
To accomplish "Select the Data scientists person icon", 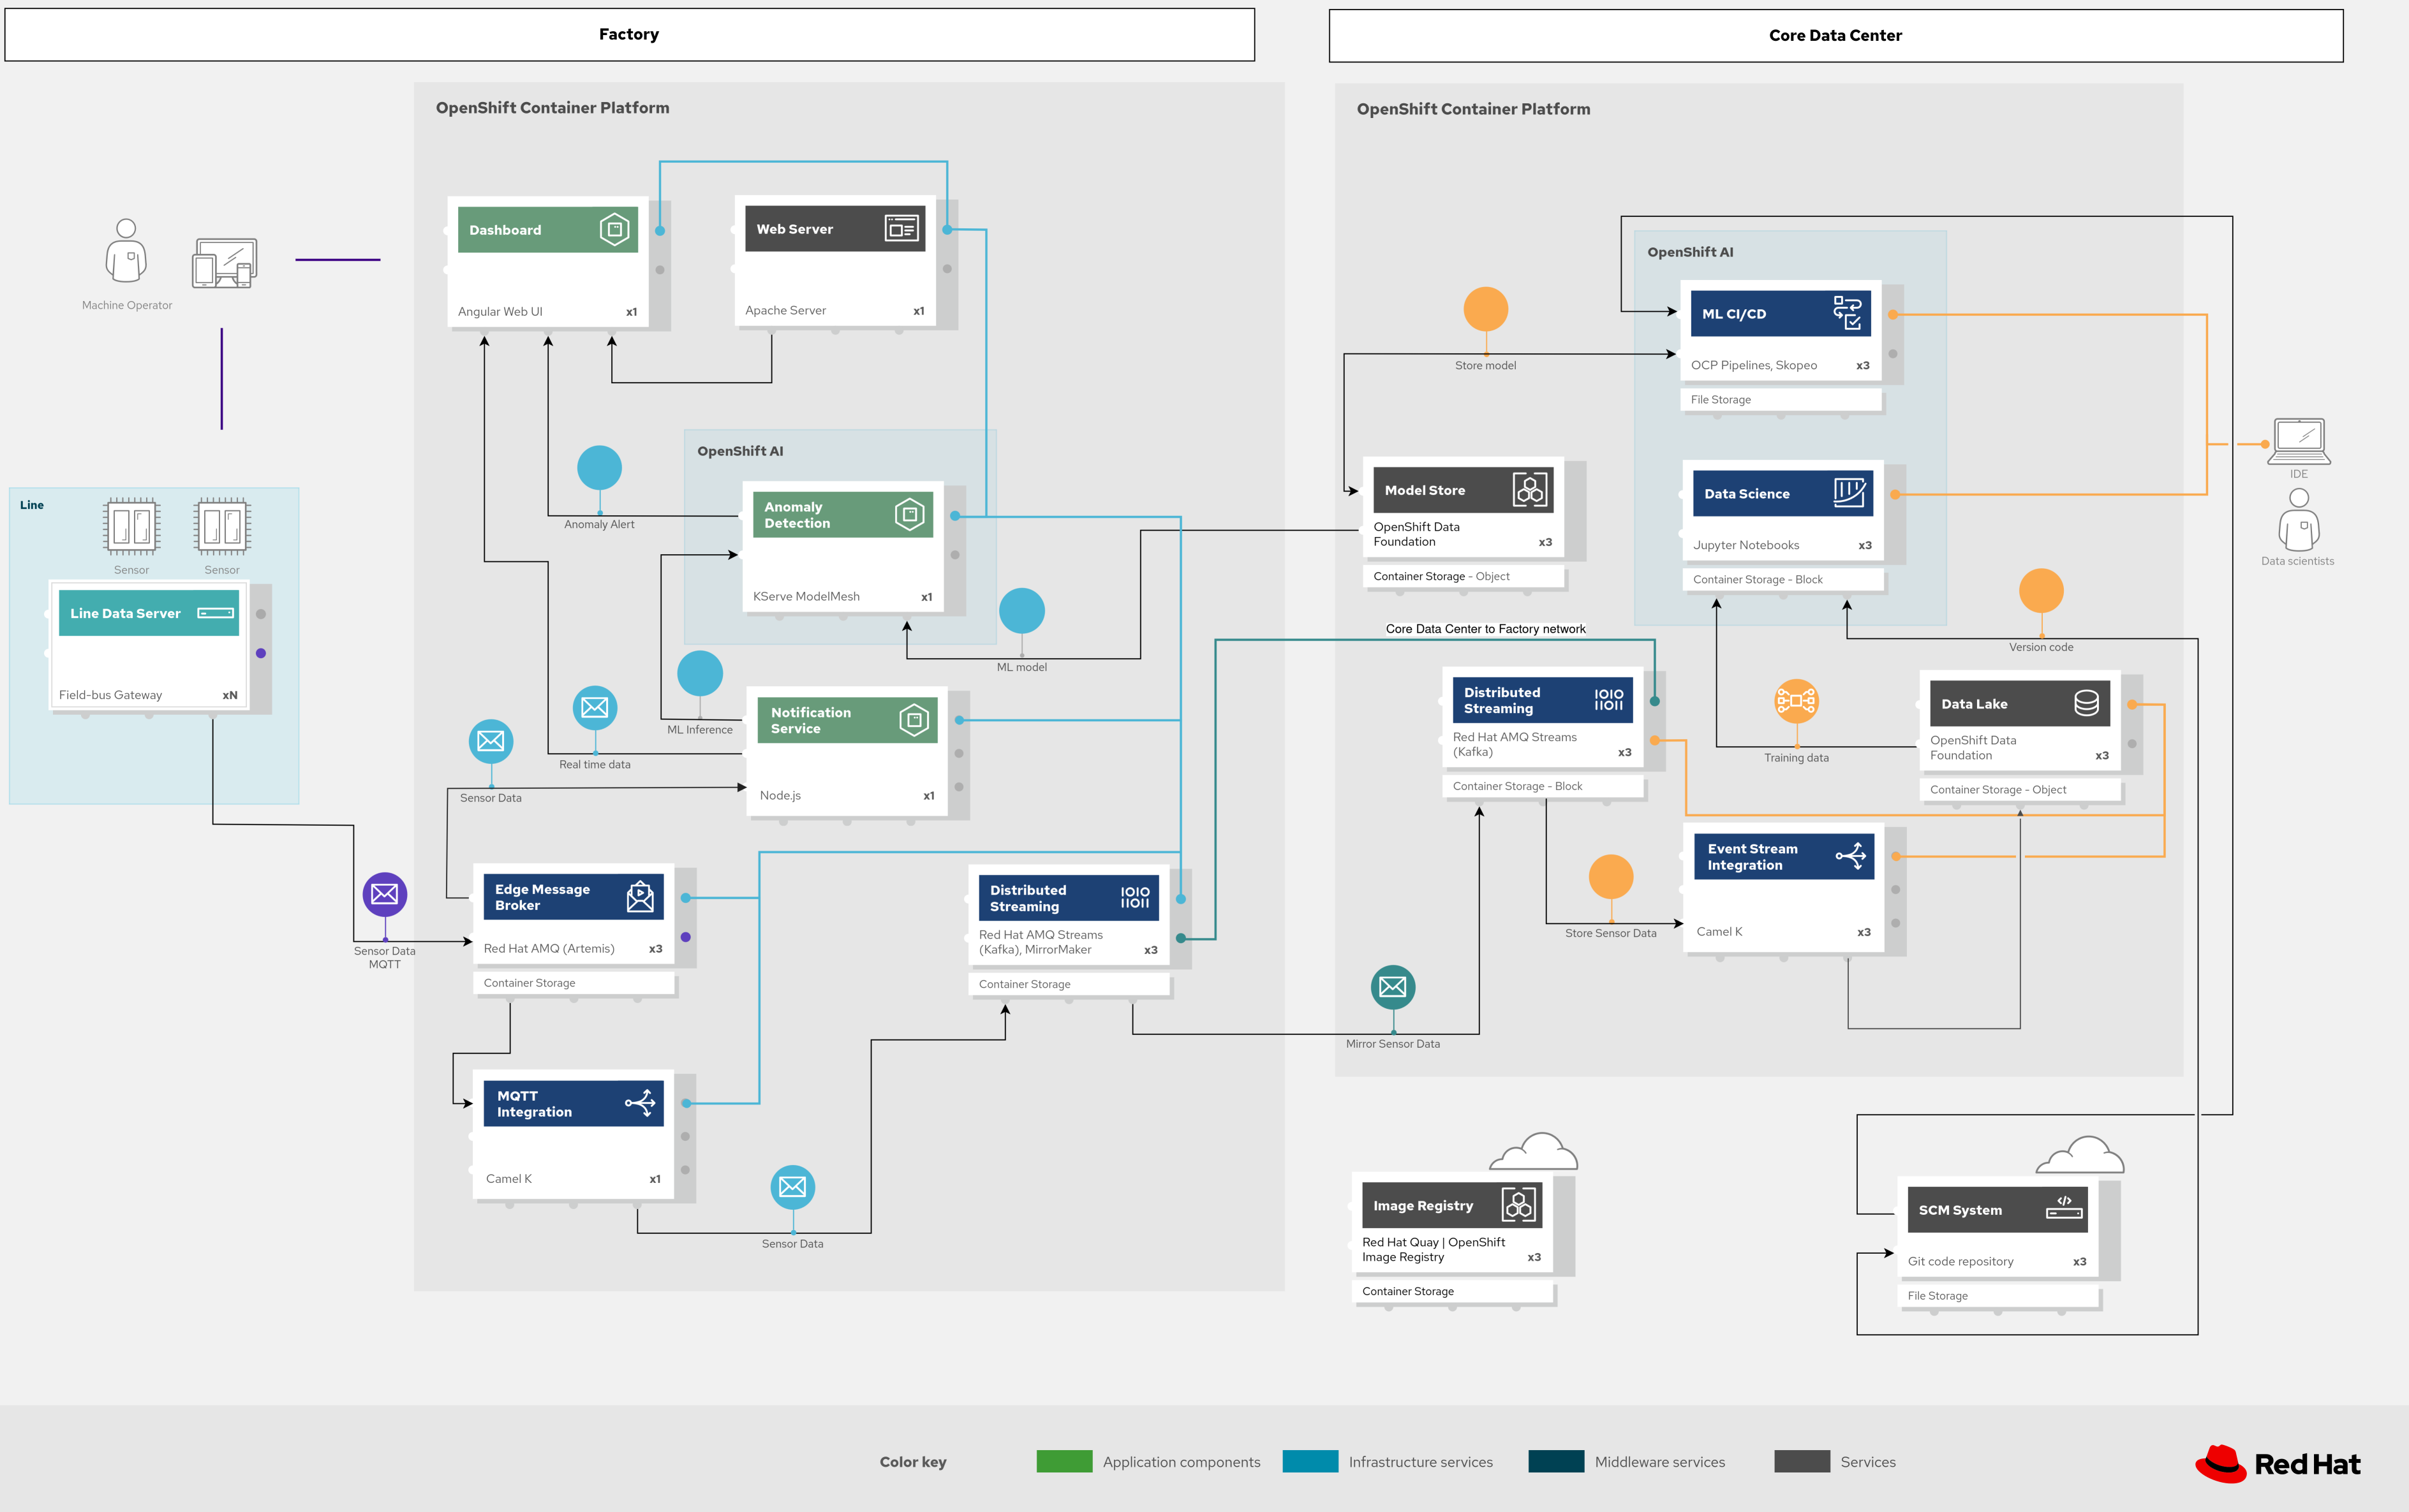I will pyautogui.click(x=2299, y=519).
